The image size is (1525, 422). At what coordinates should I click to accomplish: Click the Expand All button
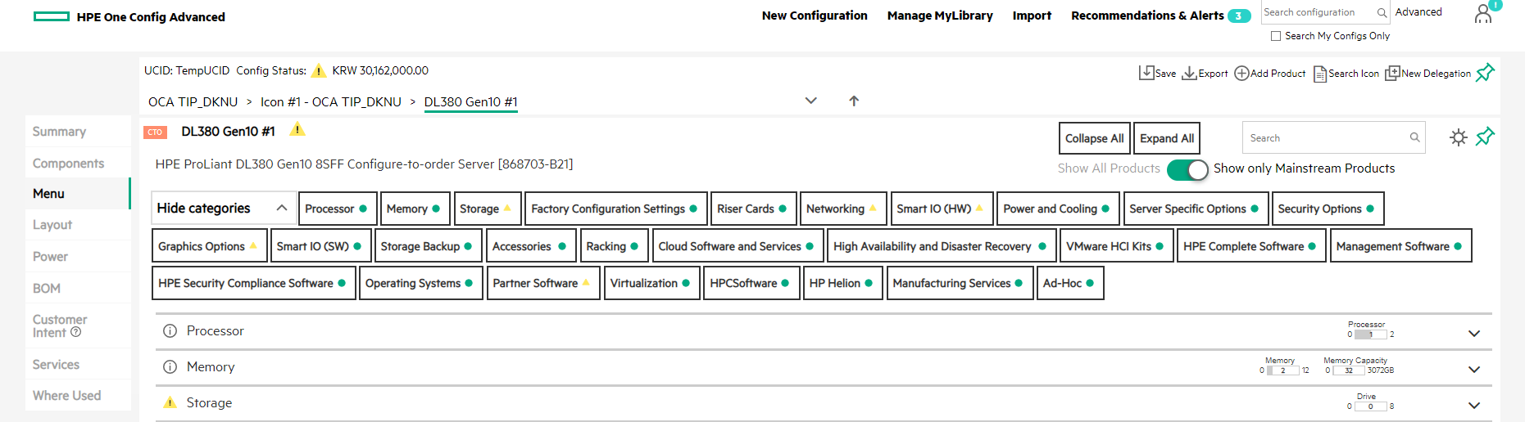pyautogui.click(x=1167, y=138)
